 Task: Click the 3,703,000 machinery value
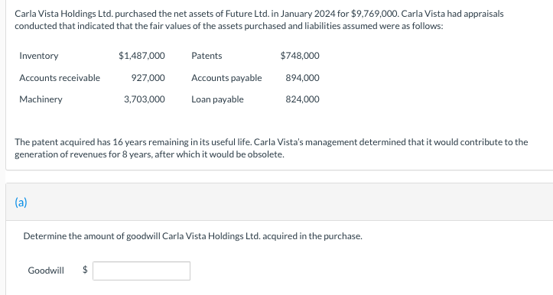click(x=145, y=99)
